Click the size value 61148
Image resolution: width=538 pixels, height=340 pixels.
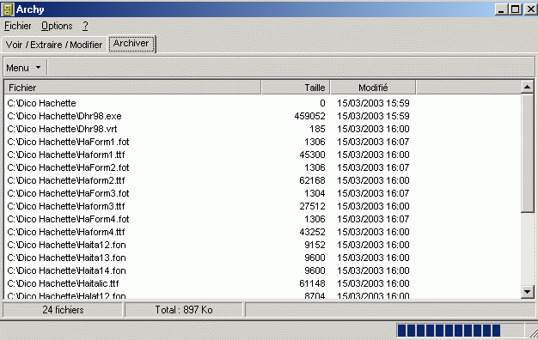tap(312, 283)
